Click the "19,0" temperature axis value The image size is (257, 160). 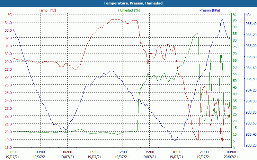(x=8, y=140)
